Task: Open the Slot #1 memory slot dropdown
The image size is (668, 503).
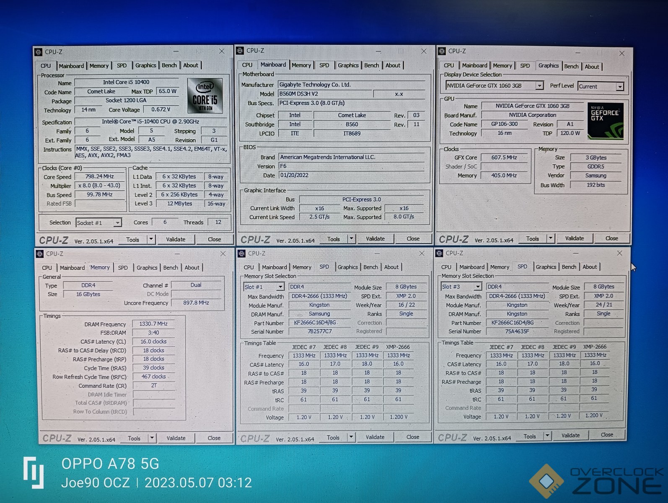Action: (280, 287)
